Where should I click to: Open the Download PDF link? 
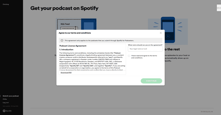[x=66, y=73]
